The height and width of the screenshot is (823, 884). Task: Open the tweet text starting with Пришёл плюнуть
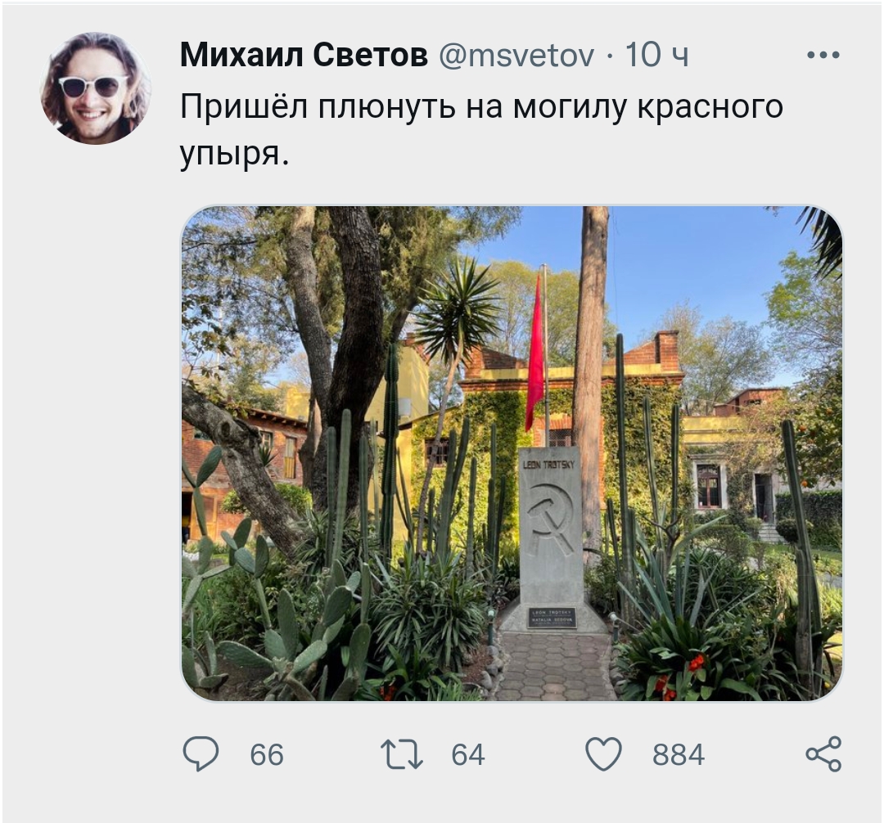(x=481, y=129)
